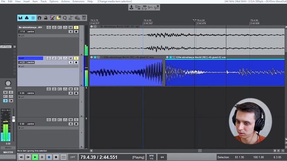Screen dimensions: 287x161
Task: Solo the fourth empty track
Action: [x=76, y=120]
